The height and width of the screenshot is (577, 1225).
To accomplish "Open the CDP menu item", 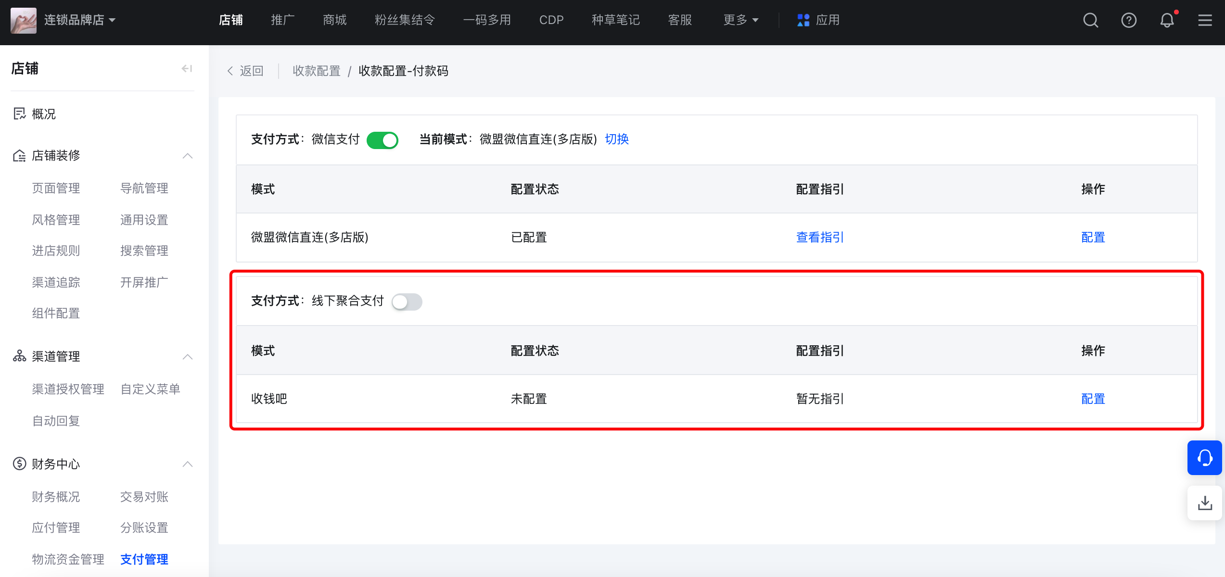I will pos(551,20).
